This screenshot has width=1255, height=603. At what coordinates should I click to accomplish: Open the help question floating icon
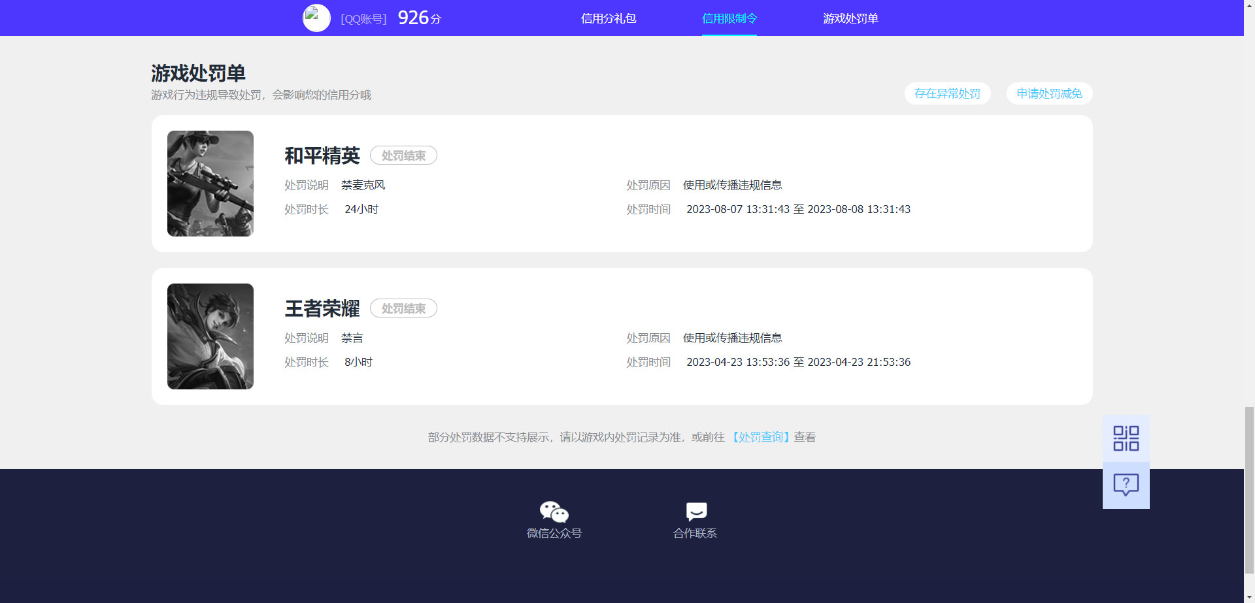click(x=1126, y=485)
